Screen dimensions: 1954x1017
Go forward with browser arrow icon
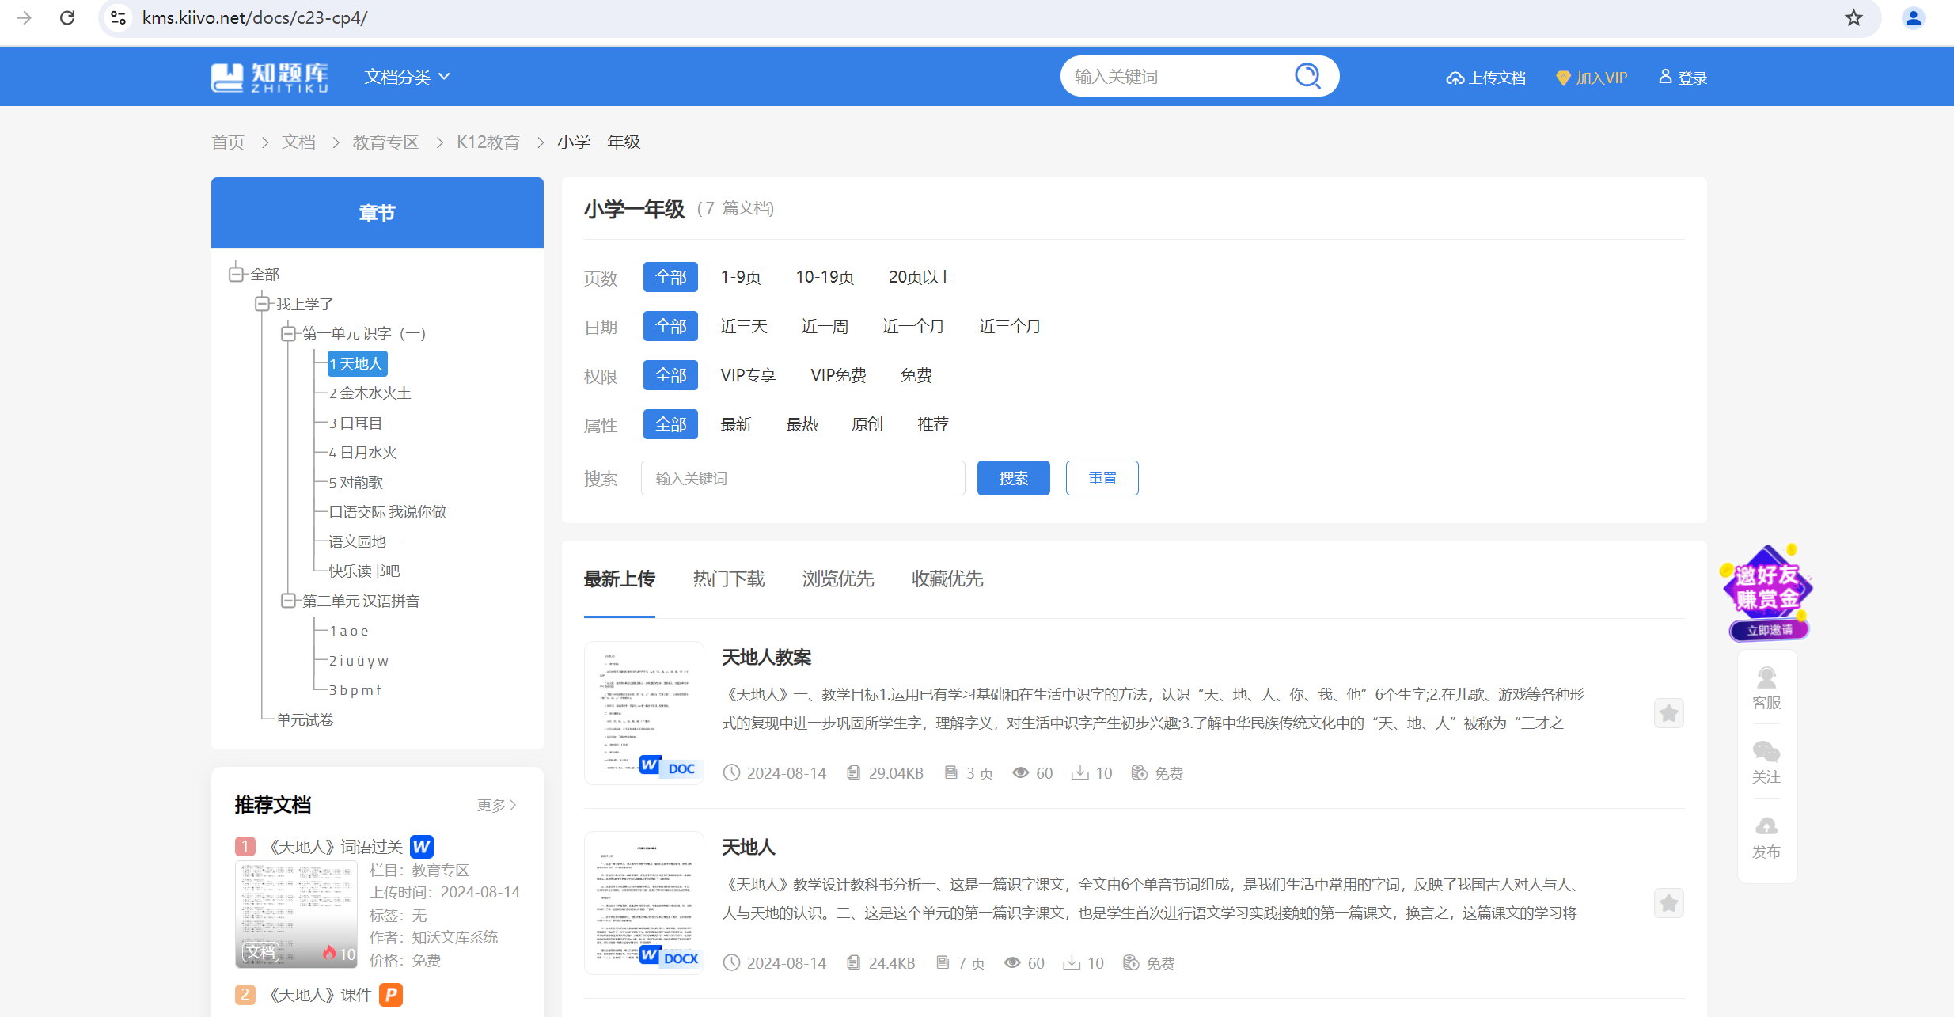pyautogui.click(x=25, y=17)
